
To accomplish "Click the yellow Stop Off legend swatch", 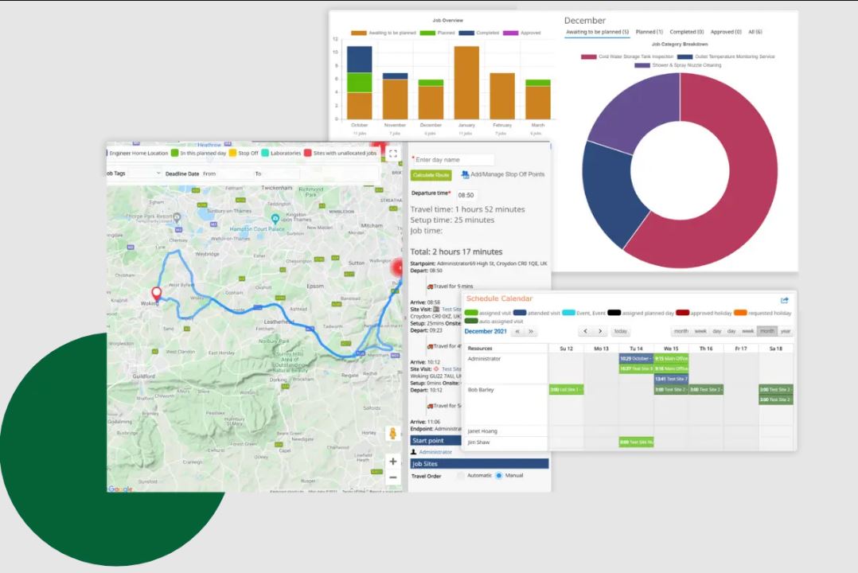I will tap(232, 153).
